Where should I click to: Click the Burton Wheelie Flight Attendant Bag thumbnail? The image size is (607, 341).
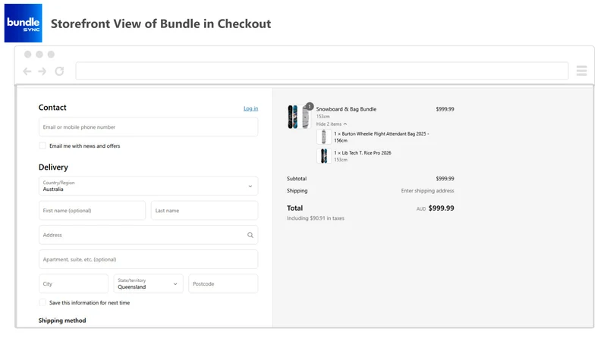[x=324, y=137]
